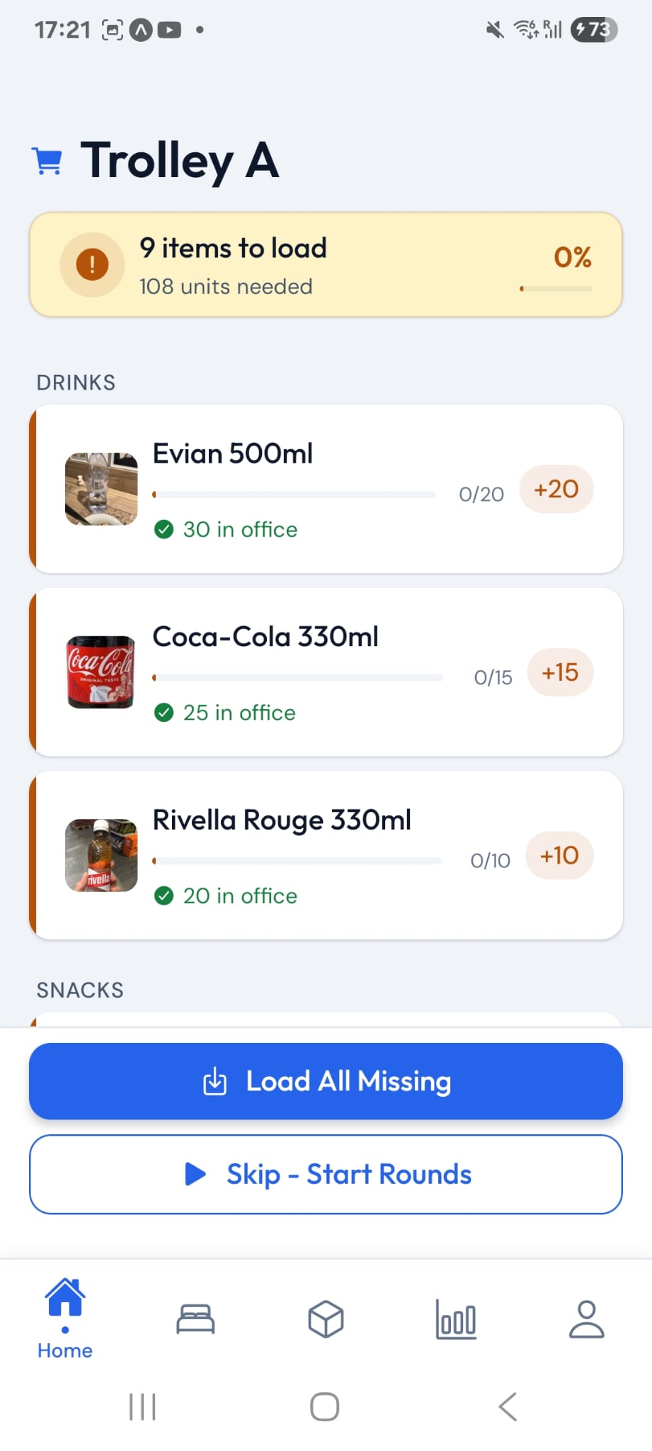Tap the orange warning exclamation icon
The height and width of the screenshot is (1451, 652).
[92, 265]
